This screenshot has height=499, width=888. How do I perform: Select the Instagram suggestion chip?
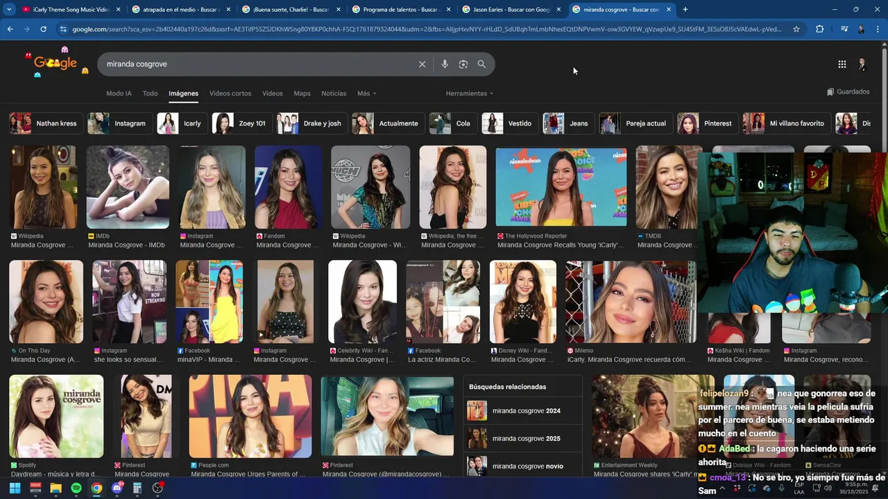[x=120, y=123]
